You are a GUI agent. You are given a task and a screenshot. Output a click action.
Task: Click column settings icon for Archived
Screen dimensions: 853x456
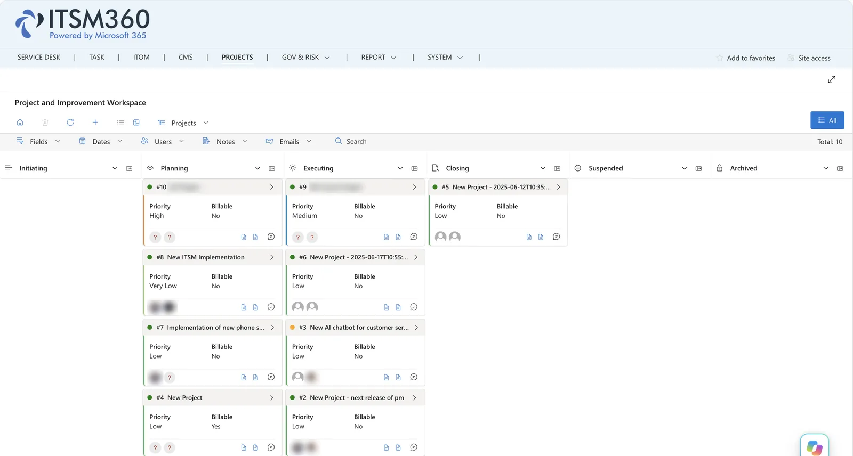[840, 168]
